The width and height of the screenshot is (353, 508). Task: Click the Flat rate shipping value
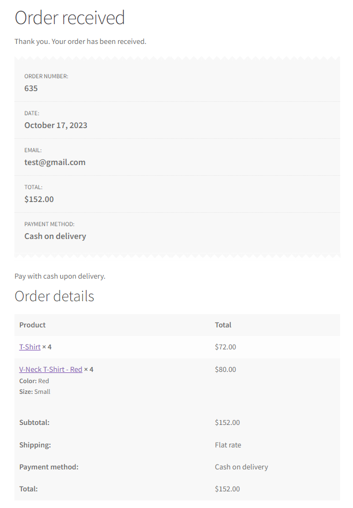click(228, 445)
